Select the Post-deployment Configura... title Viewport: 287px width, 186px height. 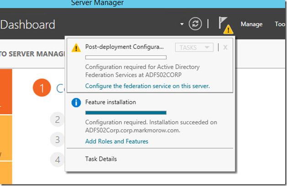124,47
